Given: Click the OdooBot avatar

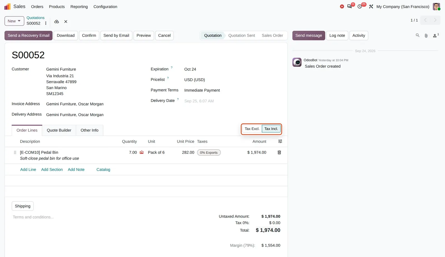Looking at the screenshot, I should click(x=297, y=62).
